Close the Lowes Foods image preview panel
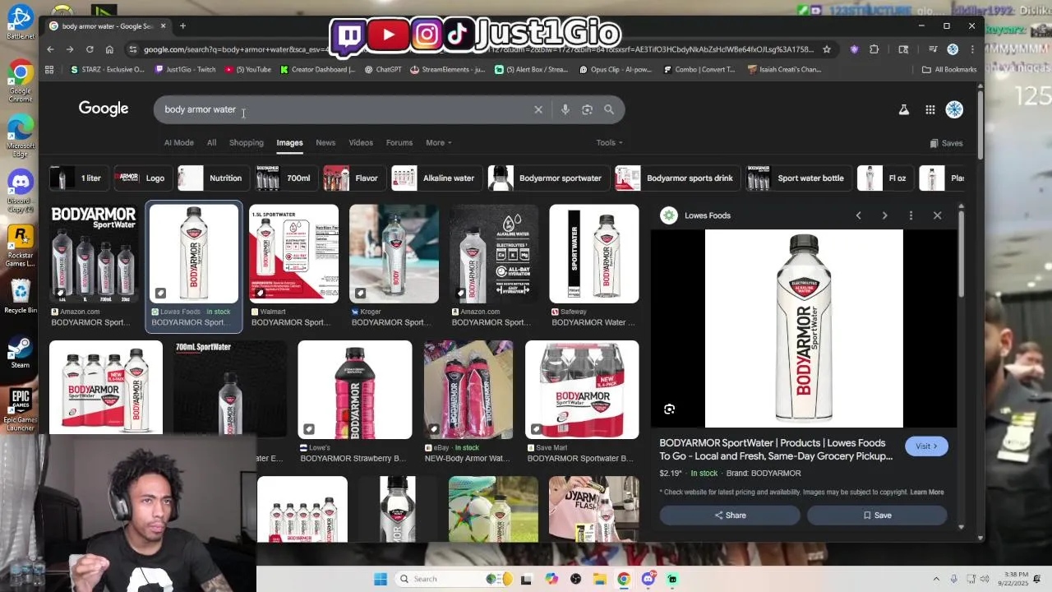 point(937,215)
